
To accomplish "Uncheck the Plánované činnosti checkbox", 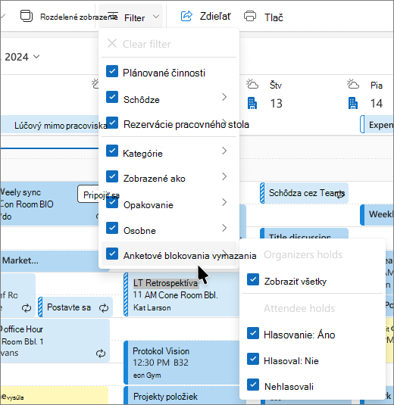I will click(x=112, y=72).
